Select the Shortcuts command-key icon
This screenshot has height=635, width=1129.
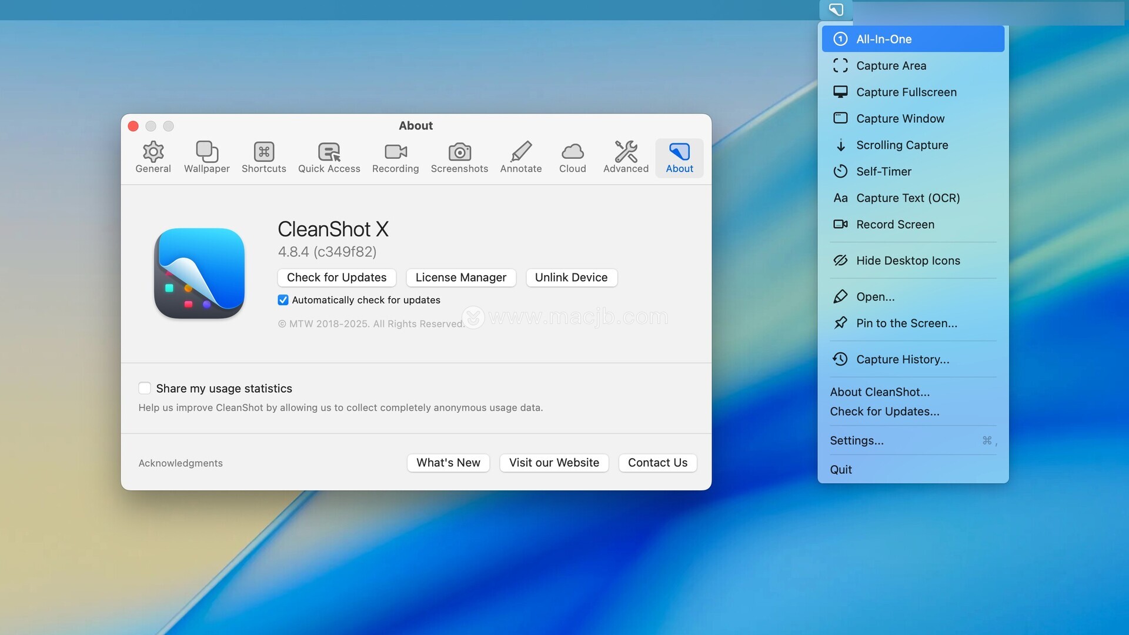(263, 152)
